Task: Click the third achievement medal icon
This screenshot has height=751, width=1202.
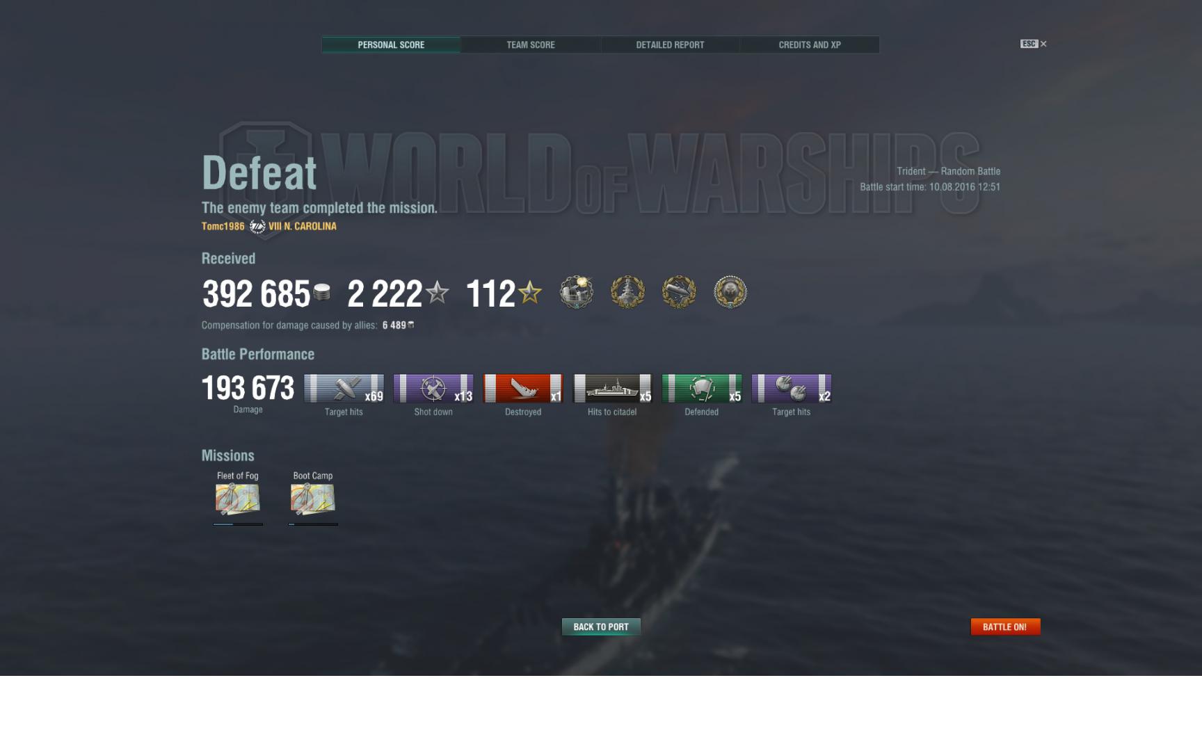Action: point(679,292)
